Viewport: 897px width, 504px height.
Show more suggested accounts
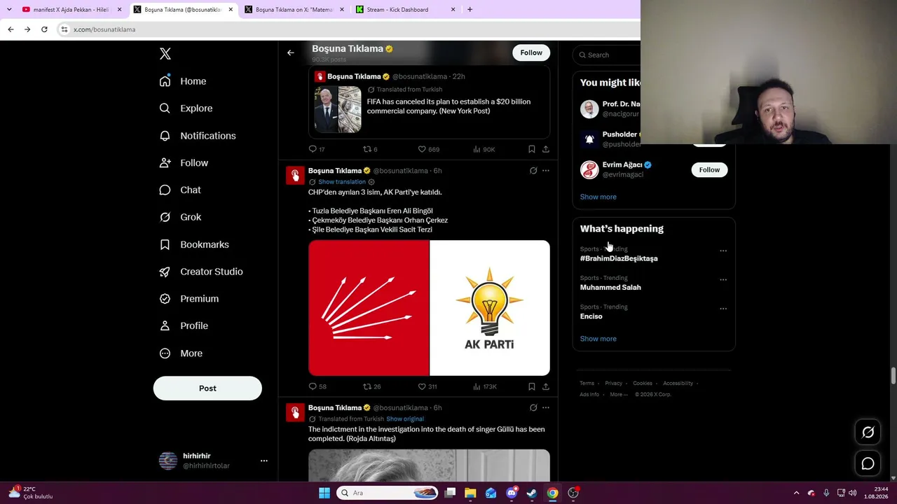(x=598, y=197)
